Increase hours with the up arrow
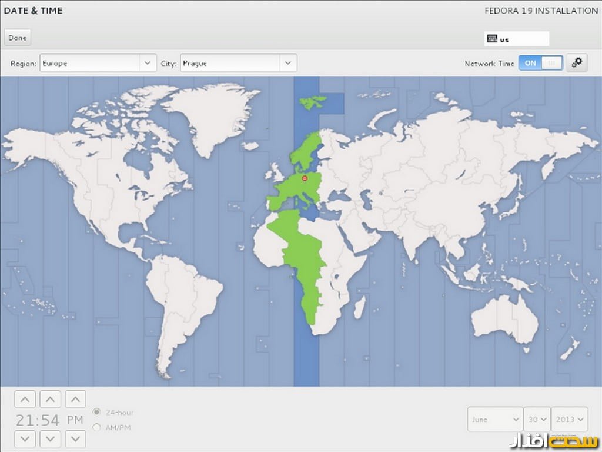602x452 pixels. pos(25,400)
